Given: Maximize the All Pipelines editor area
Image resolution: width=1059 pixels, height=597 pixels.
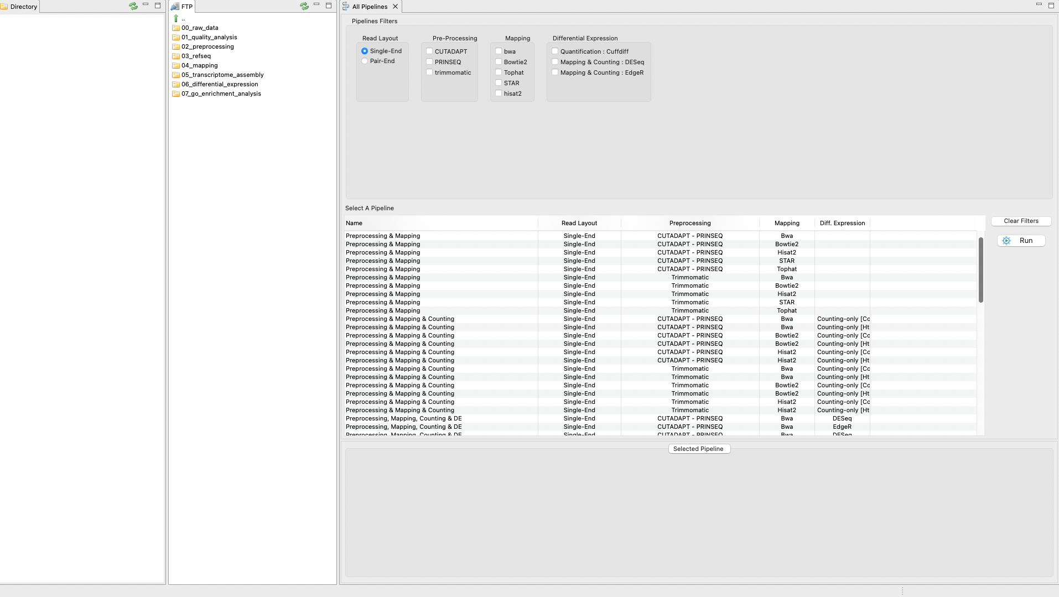Looking at the screenshot, I should click(x=1051, y=6).
